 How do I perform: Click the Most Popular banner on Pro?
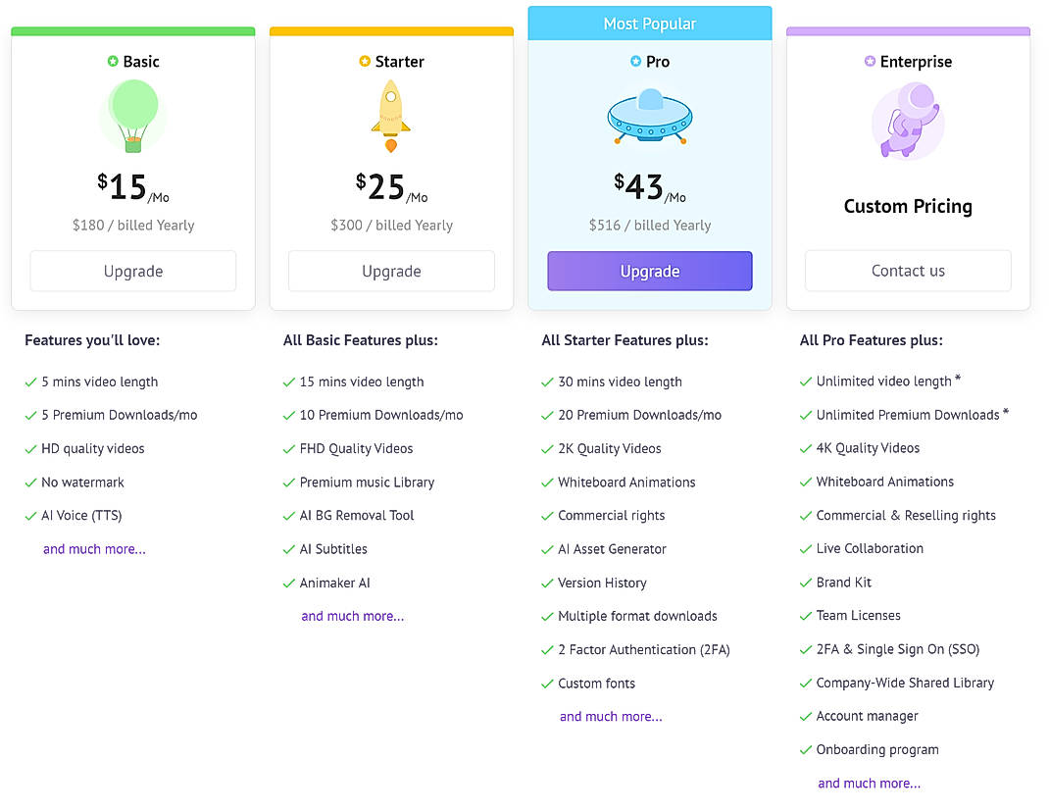(649, 23)
